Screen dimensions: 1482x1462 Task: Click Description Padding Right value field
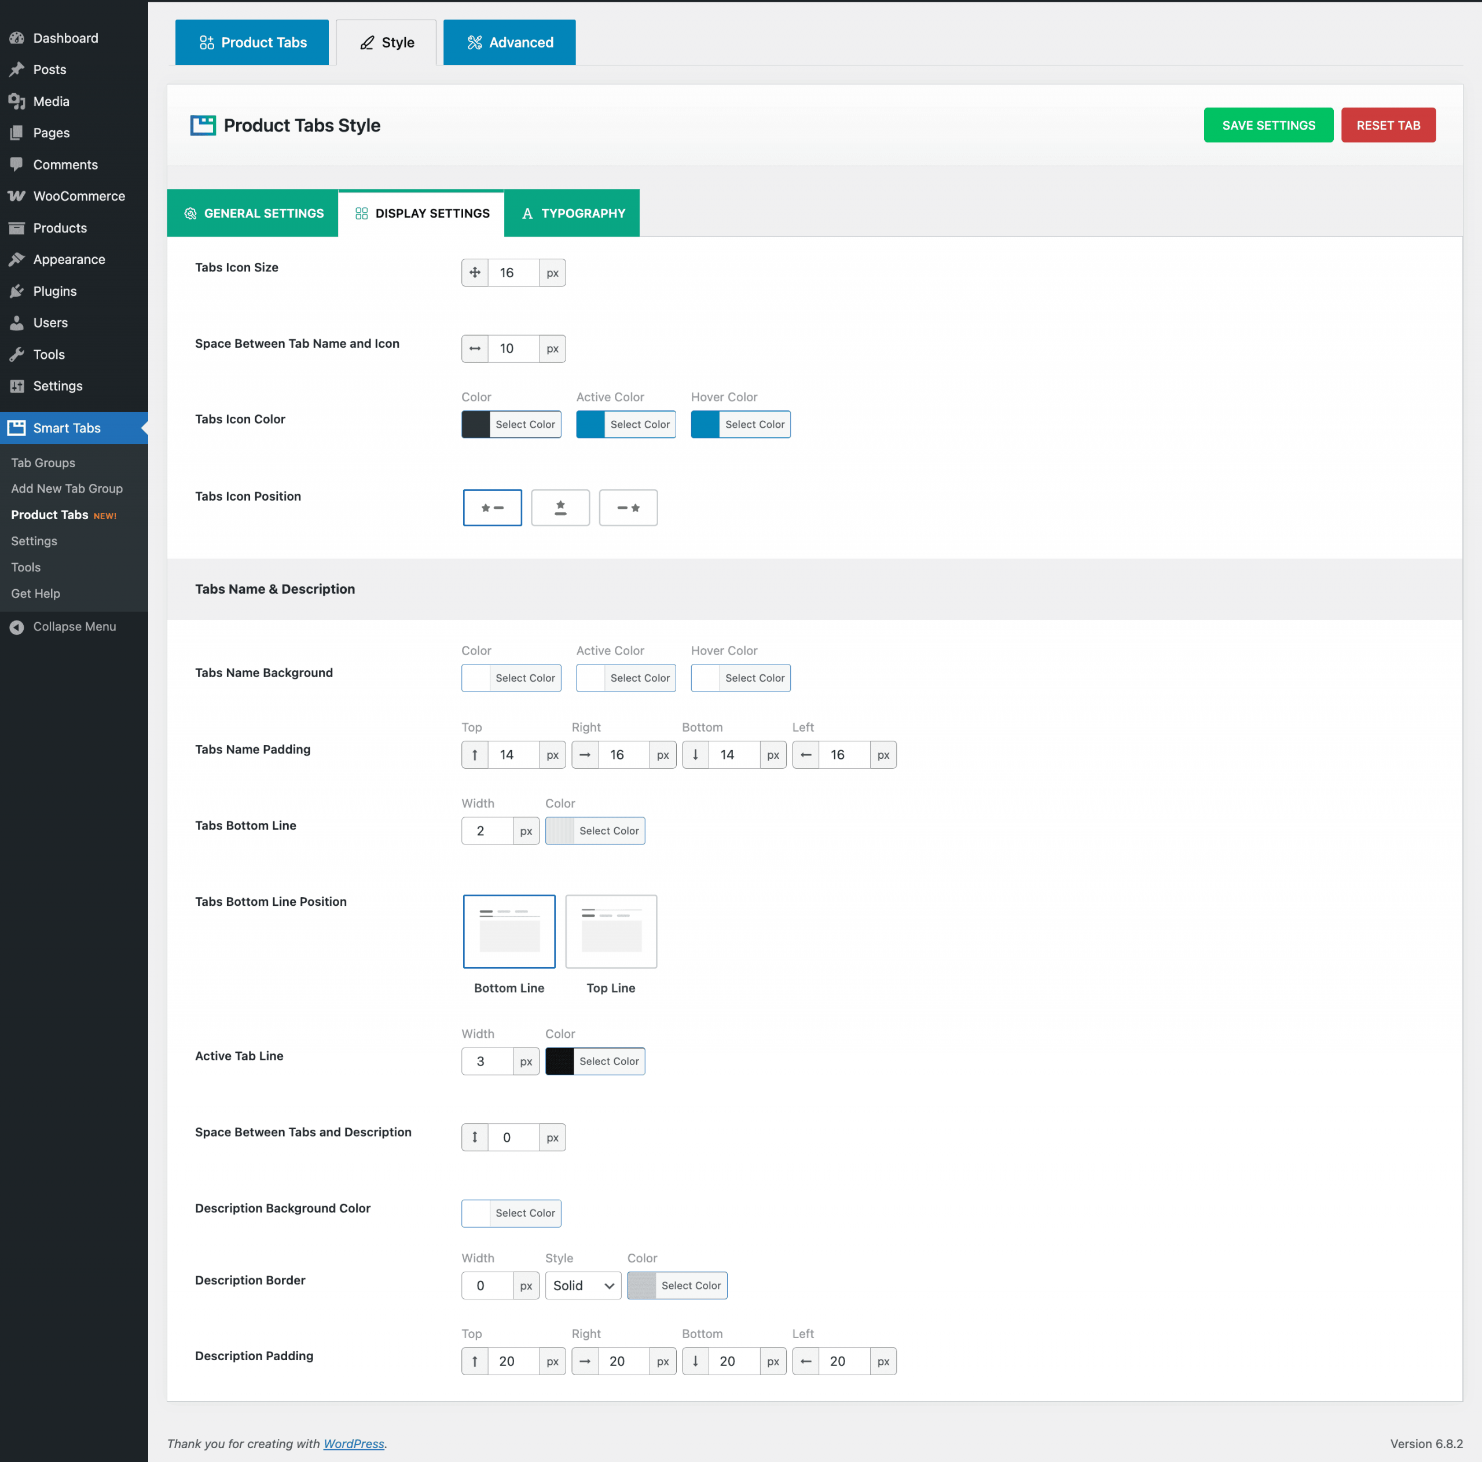click(623, 1361)
